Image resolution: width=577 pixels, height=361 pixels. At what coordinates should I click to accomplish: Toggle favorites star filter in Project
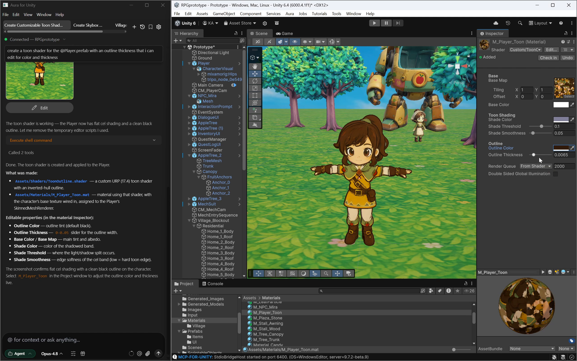(458, 291)
